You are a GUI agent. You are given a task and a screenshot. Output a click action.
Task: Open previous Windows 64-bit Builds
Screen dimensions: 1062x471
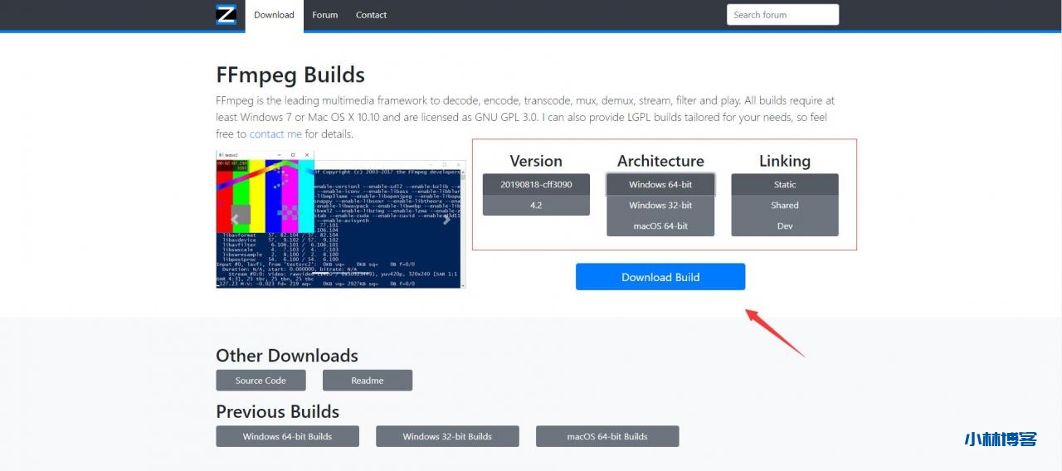(287, 436)
